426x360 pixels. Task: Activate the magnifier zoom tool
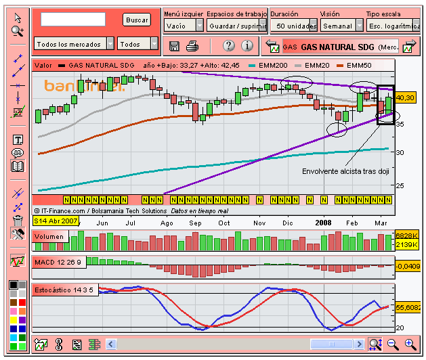18,32
